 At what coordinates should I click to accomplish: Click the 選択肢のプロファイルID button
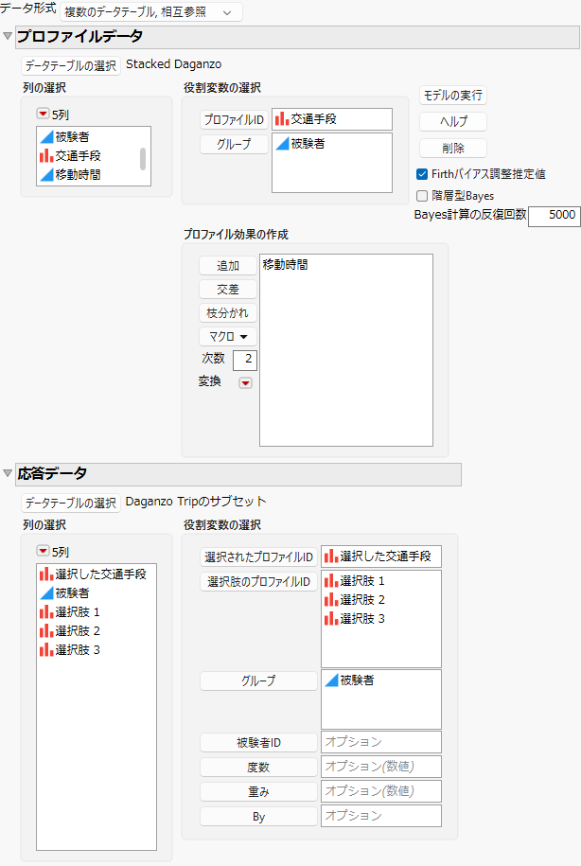tap(258, 581)
